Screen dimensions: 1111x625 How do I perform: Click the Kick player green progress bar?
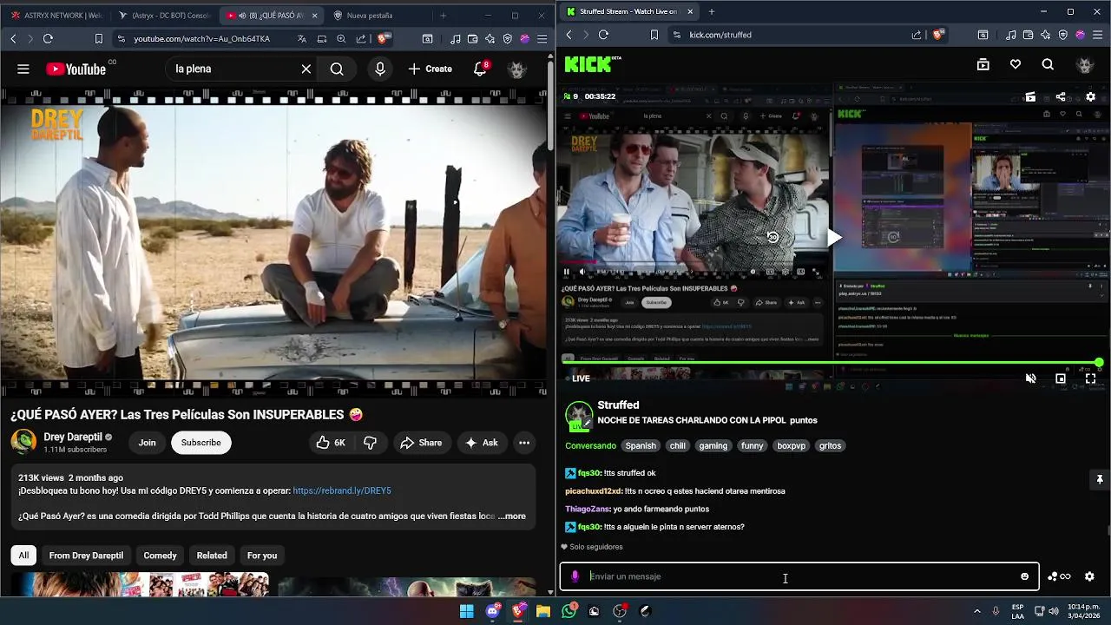832,363
